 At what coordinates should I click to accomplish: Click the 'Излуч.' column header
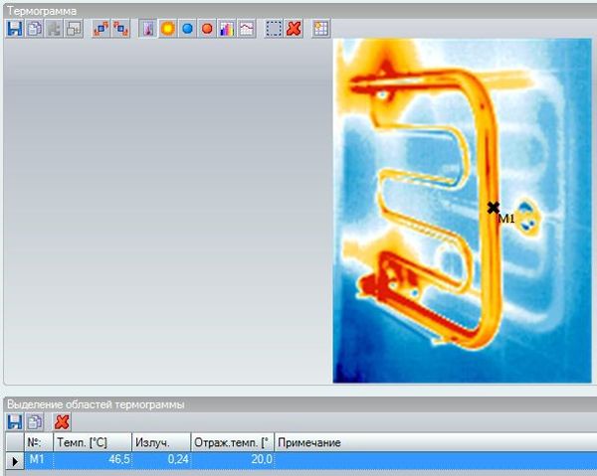pyautogui.click(x=159, y=442)
